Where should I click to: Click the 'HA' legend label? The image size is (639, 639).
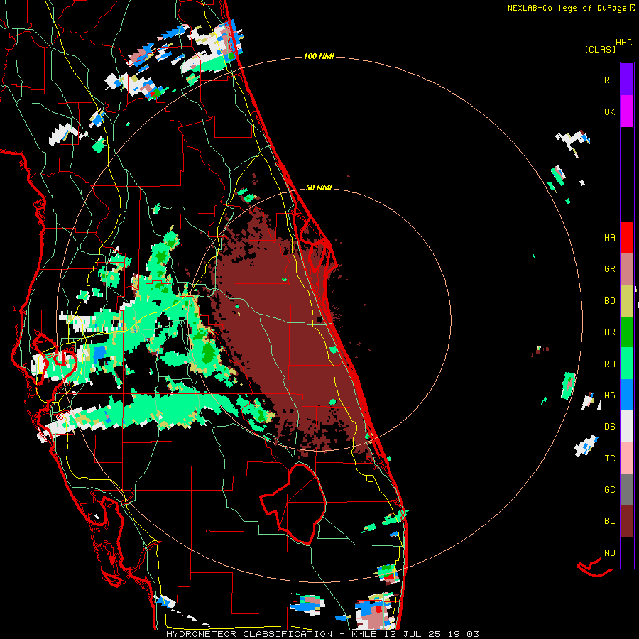(x=609, y=237)
